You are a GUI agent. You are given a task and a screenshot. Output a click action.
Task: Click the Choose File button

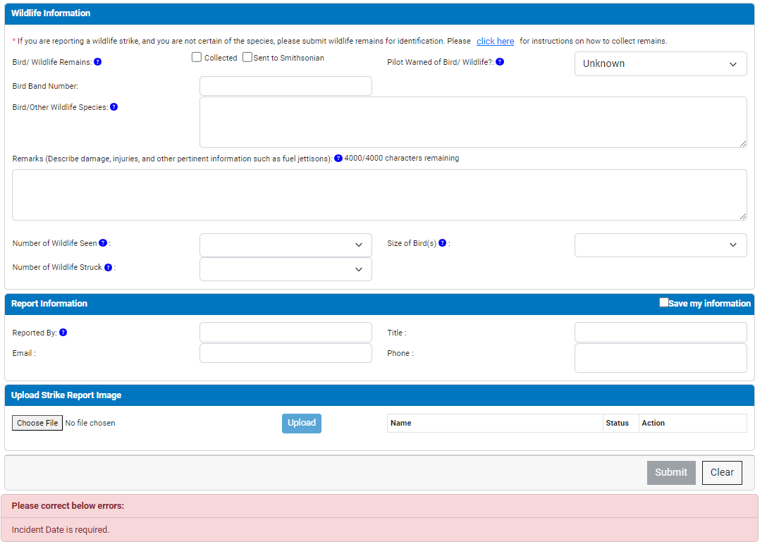pyautogui.click(x=37, y=423)
